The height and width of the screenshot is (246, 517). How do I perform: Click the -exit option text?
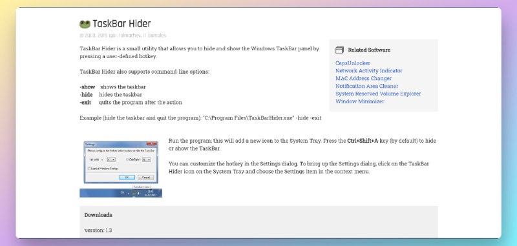(85, 103)
